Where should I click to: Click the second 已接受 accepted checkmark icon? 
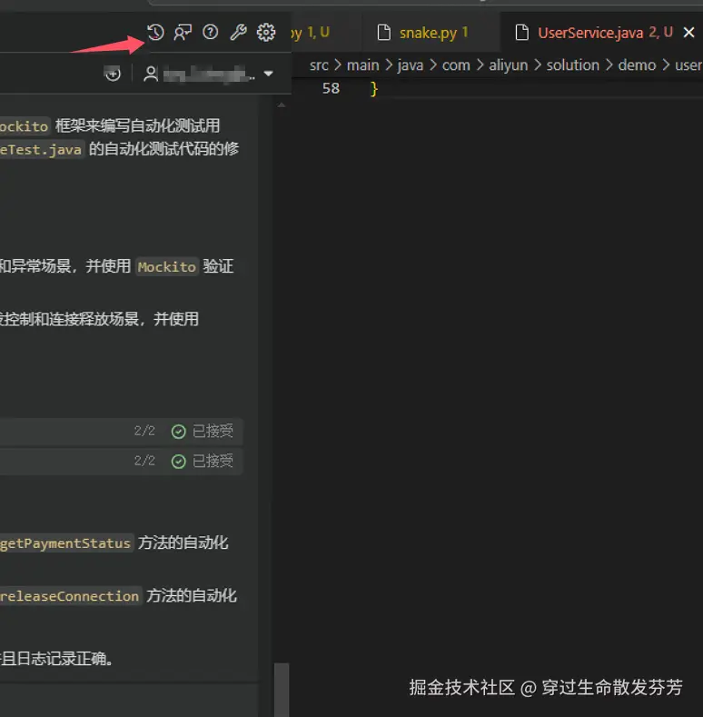178,462
